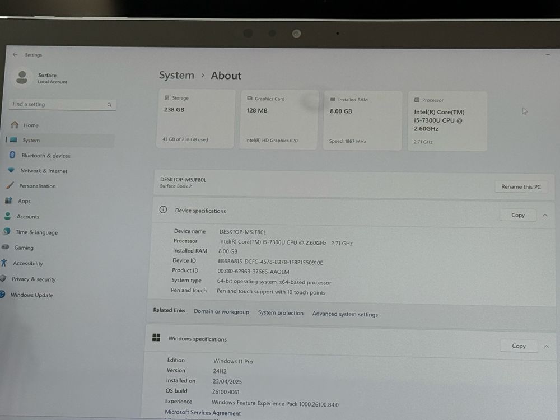Click the 23/04/2025 installed on date
The height and width of the screenshot is (420, 560).
[227, 381]
